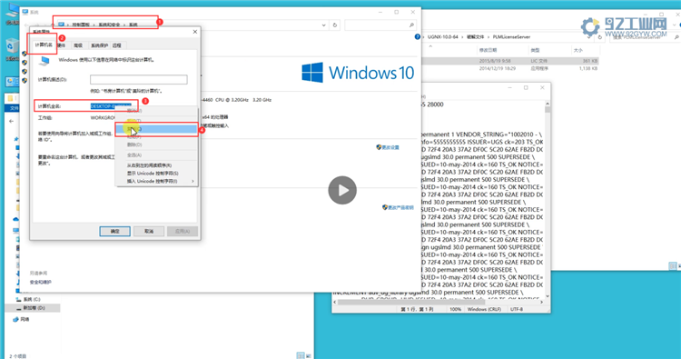Switch to the 远程 tab
This screenshot has height=359, width=681.
pyautogui.click(x=117, y=45)
